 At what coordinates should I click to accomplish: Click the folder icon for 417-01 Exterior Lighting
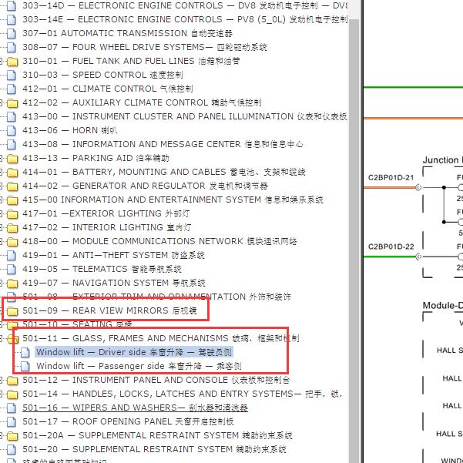click(12, 214)
